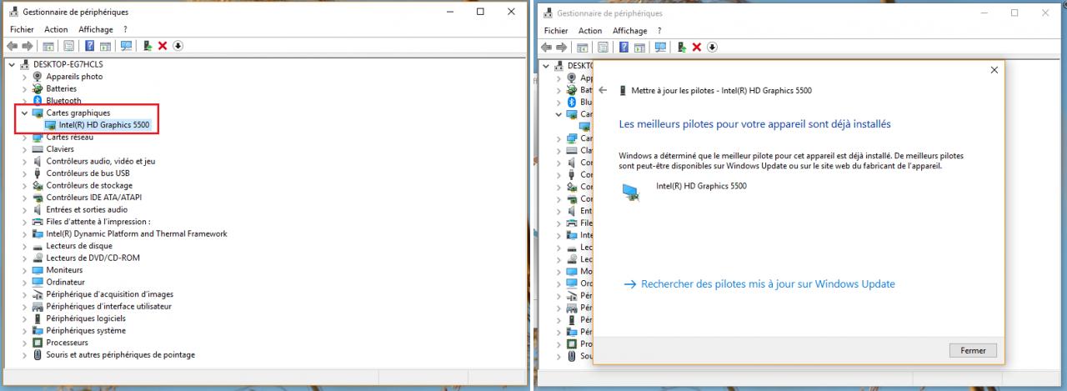Select the DESKTOP-EG7HCLS label in left window
The height and width of the screenshot is (391, 1067).
pos(68,64)
